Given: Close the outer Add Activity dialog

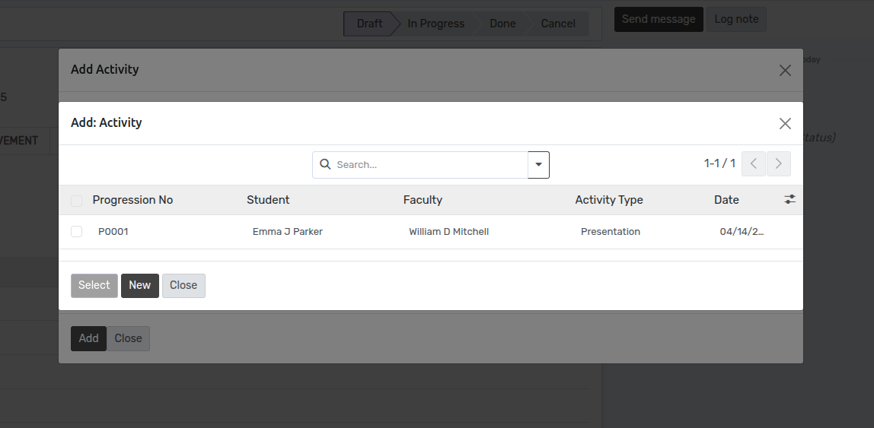Looking at the screenshot, I should [785, 70].
